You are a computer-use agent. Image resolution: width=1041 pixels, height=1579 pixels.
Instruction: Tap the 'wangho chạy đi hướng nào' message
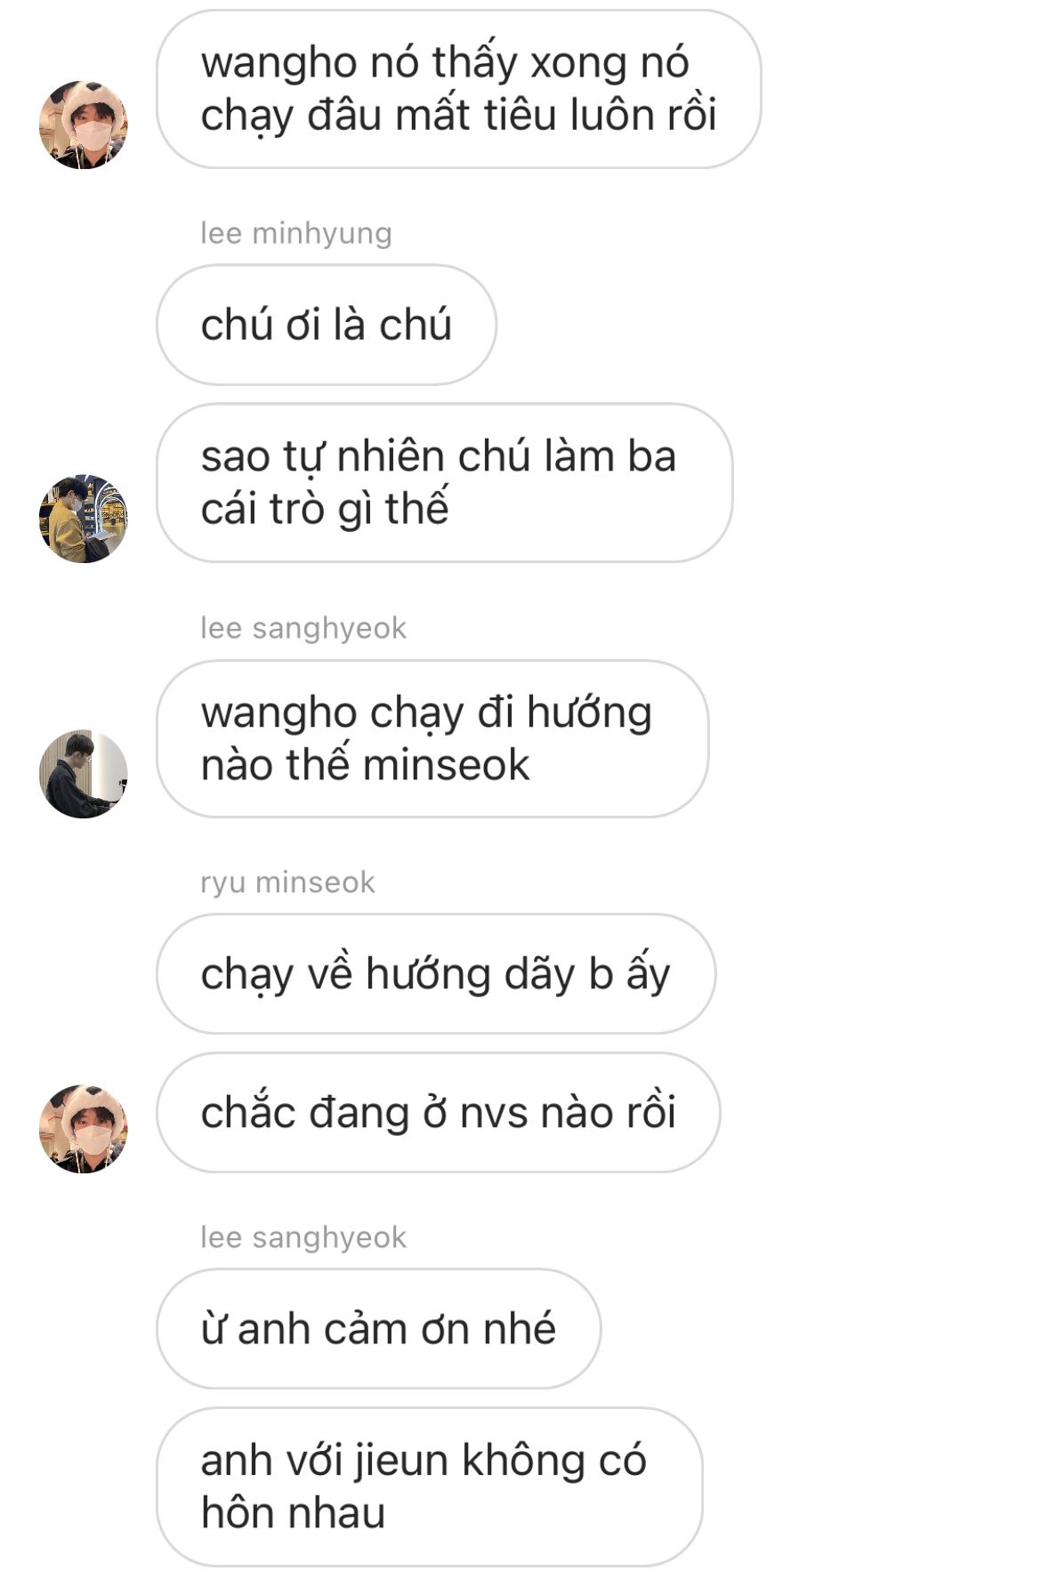click(432, 738)
